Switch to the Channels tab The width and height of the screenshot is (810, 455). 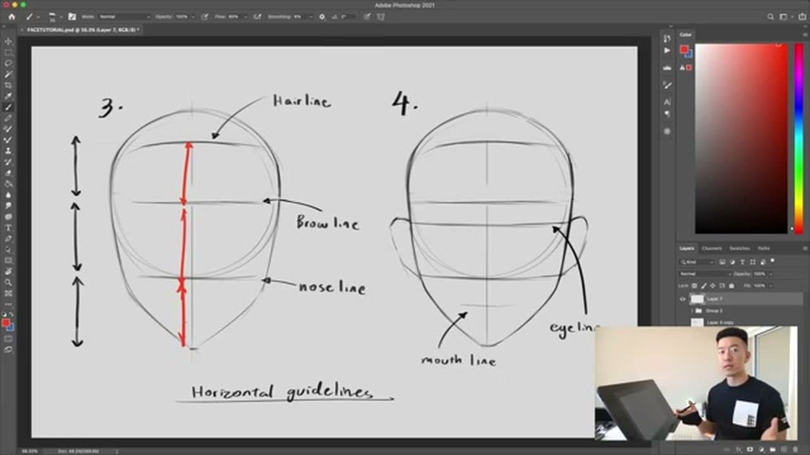[712, 248]
